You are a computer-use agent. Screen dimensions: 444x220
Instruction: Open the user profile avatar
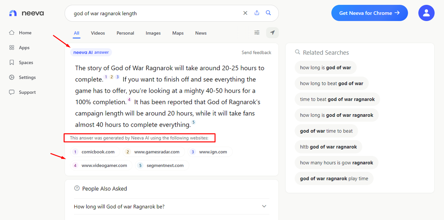point(426,13)
